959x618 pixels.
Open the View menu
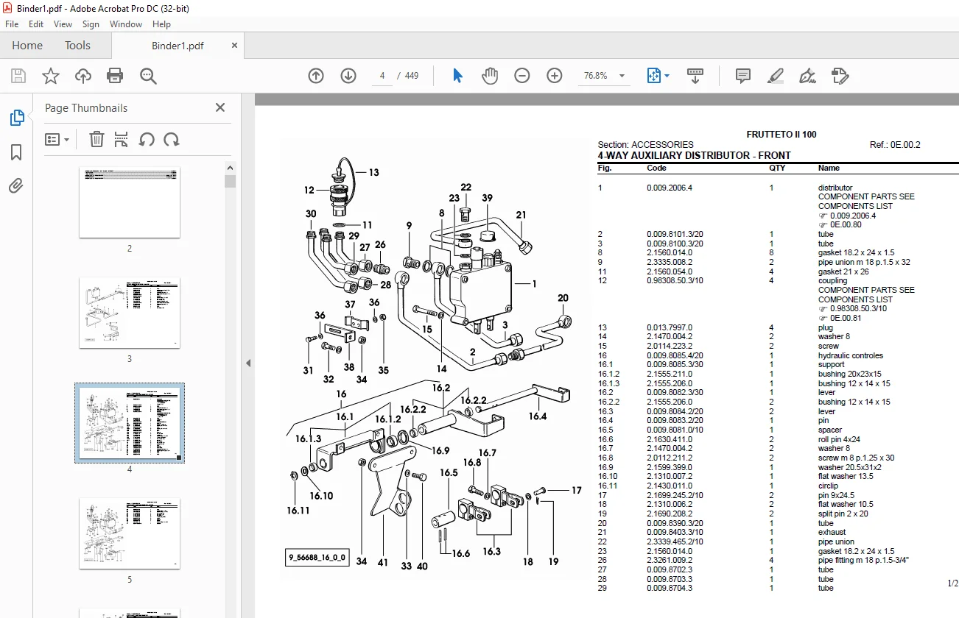click(x=63, y=24)
